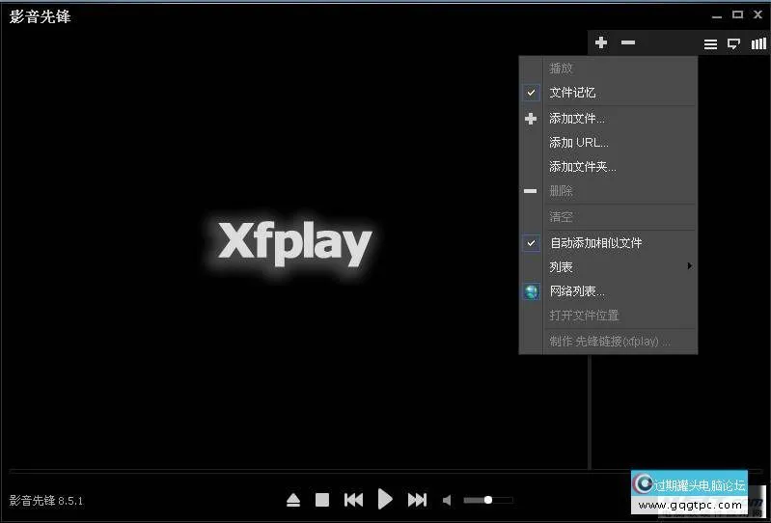
Task: Stop playback with the square button
Action: tap(322, 500)
